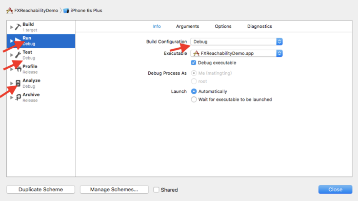
Task: Click the blue Close button
Action: point(335,189)
